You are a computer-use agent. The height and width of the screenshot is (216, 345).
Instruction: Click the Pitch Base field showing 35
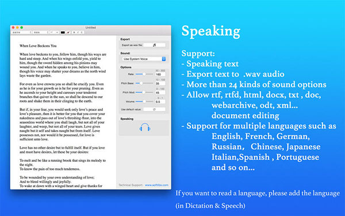pyautogui.click(x=160, y=84)
